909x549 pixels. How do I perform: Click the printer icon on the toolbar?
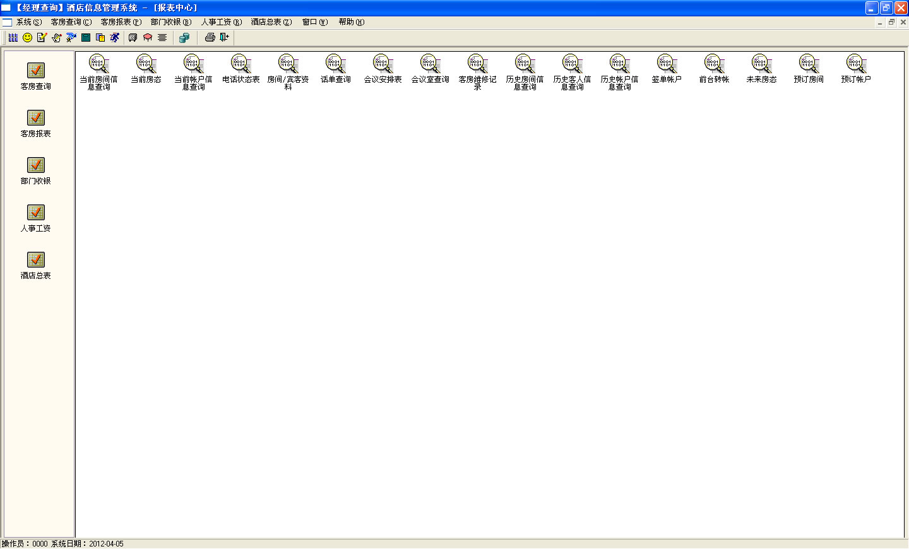(x=210, y=37)
